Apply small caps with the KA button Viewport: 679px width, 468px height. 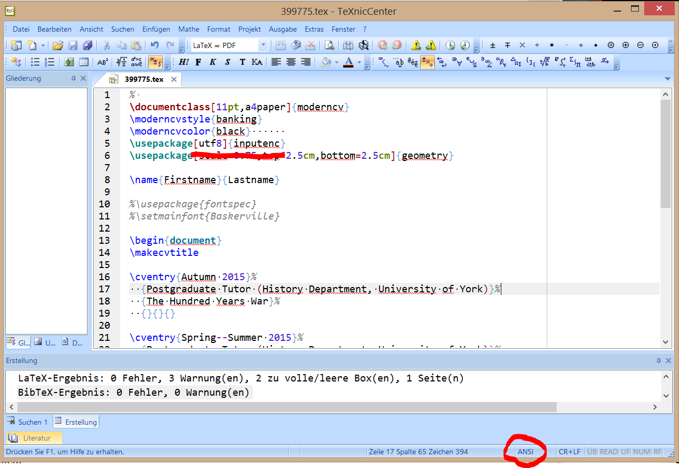click(257, 62)
